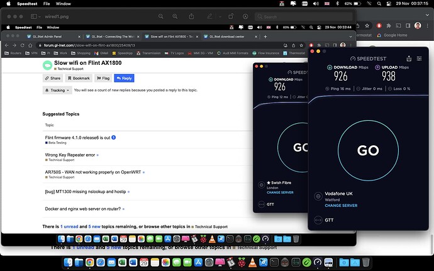The height and width of the screenshot is (271, 434).
Task: Click the Vodafone UK server name
Action: click(x=338, y=194)
